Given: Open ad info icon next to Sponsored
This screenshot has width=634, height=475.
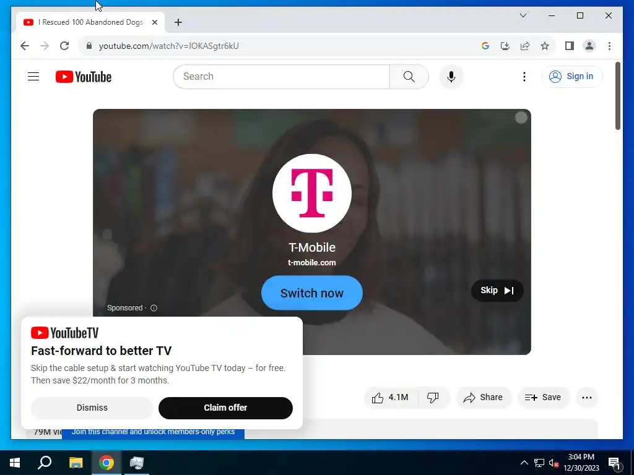Looking at the screenshot, I should (x=154, y=308).
